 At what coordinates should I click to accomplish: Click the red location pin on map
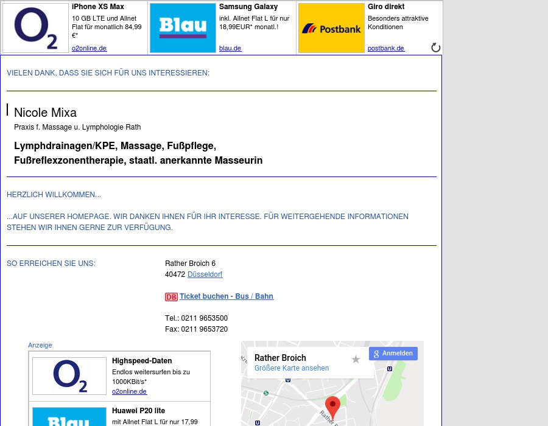pos(332,406)
